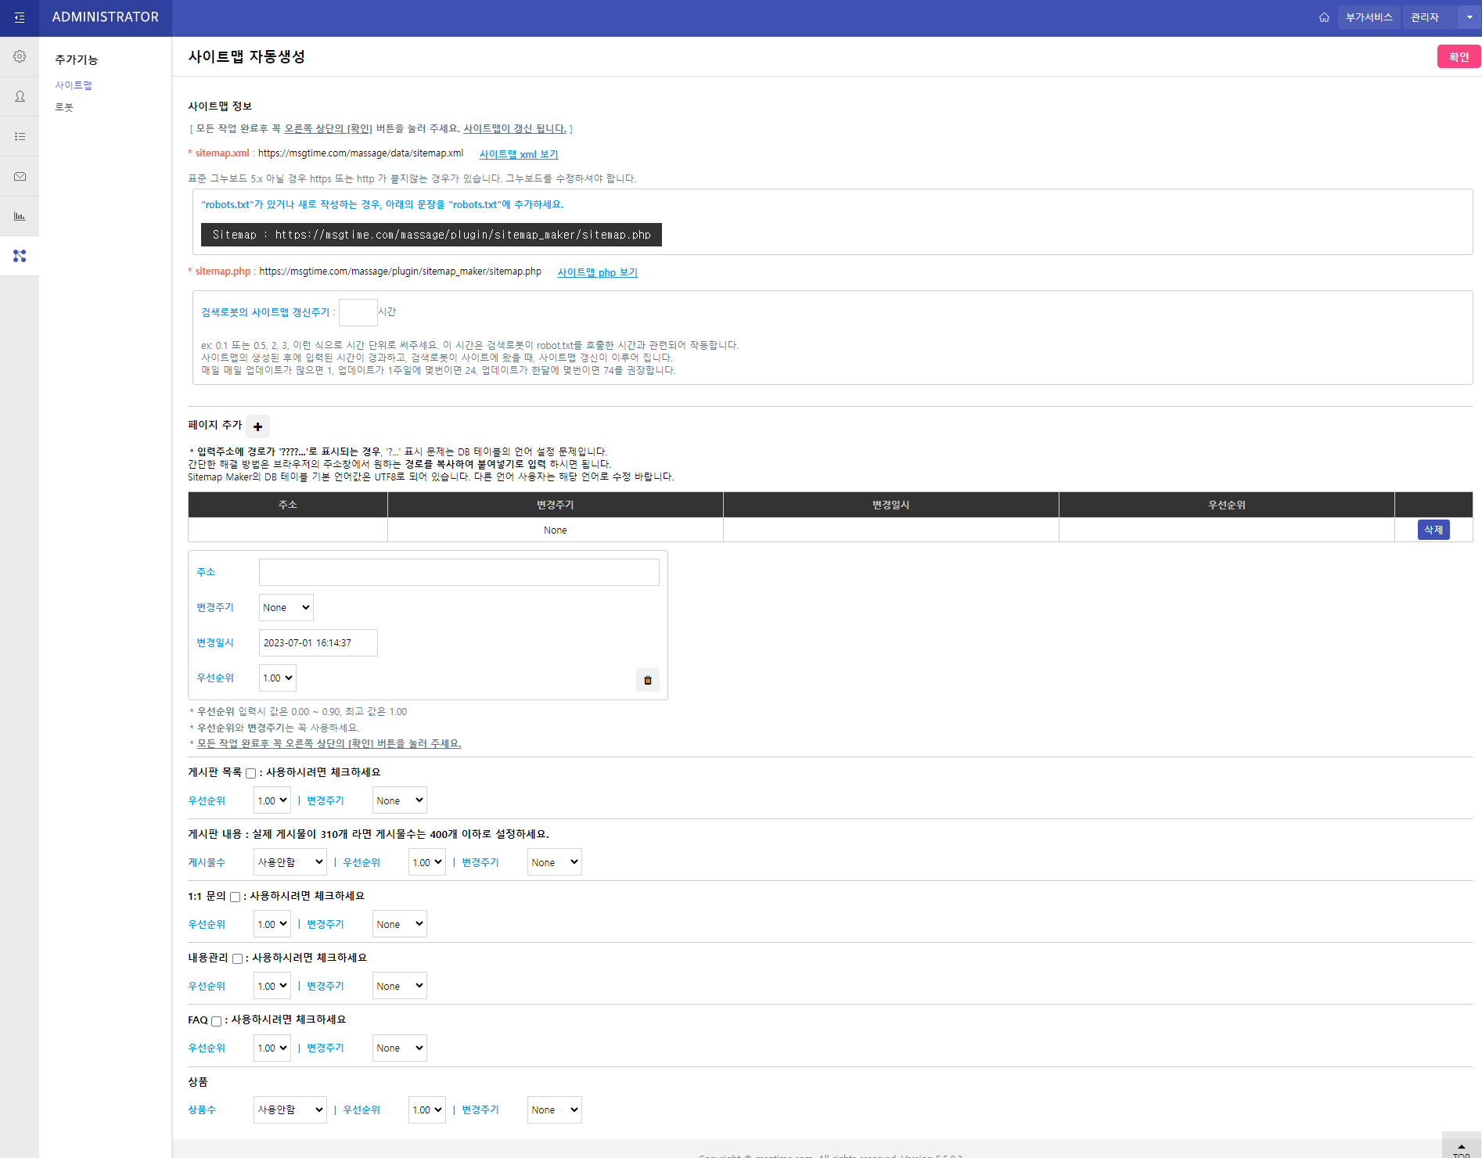Click the settings gear sidebar icon
Viewport: 1482px width, 1158px height.
pos(20,56)
